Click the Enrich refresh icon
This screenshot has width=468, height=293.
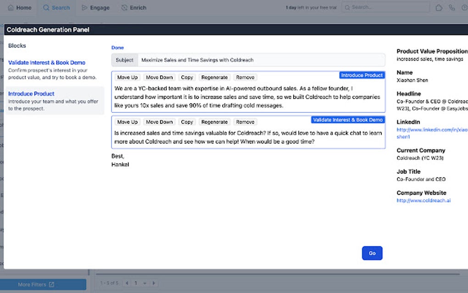124,7
